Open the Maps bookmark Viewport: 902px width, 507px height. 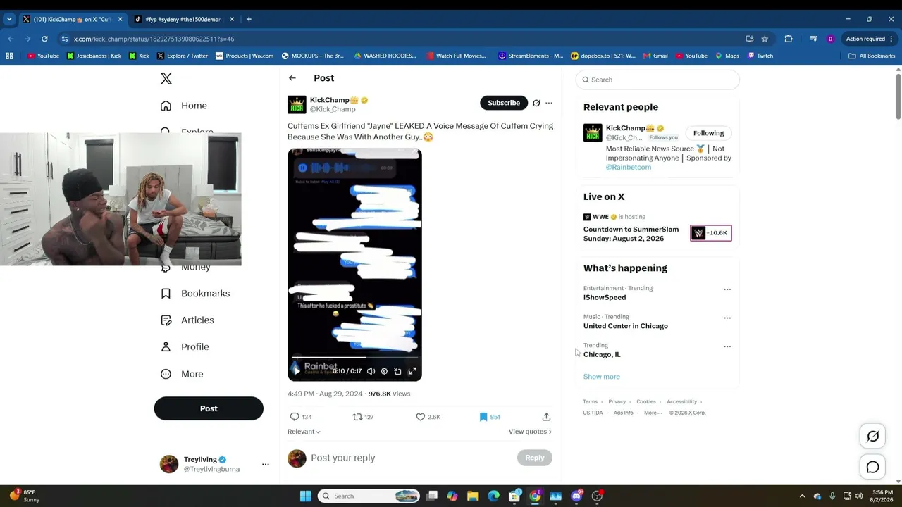click(727, 56)
